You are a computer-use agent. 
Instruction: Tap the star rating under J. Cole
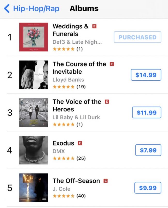click(64, 196)
